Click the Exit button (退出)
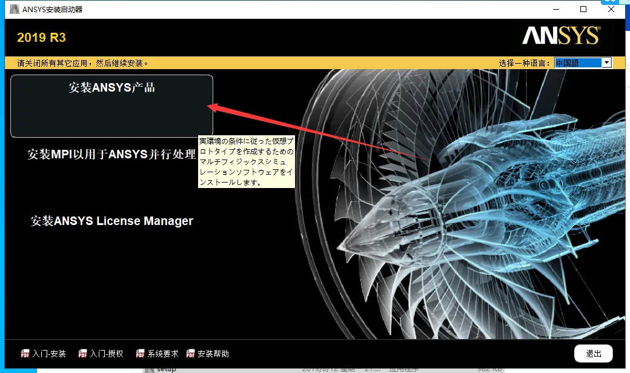Viewport: 630px width, 373px height. pos(594,354)
